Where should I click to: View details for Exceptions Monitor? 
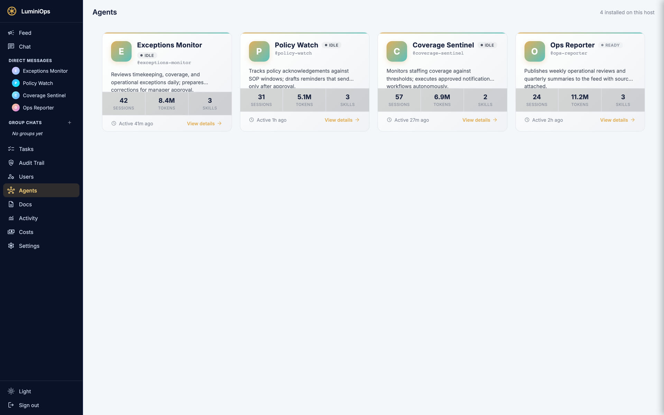coord(204,123)
